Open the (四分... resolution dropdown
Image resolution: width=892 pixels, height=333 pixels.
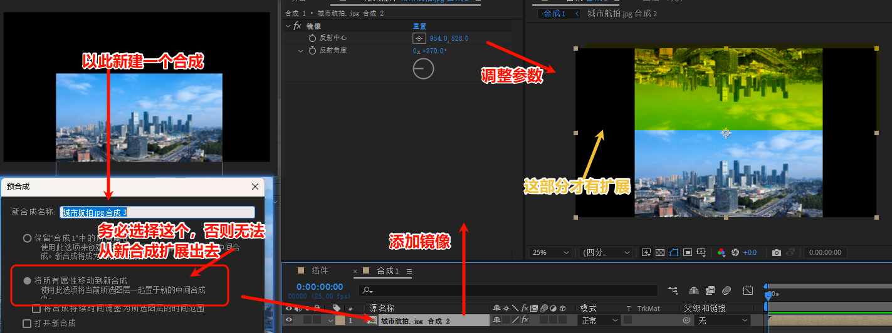606,252
